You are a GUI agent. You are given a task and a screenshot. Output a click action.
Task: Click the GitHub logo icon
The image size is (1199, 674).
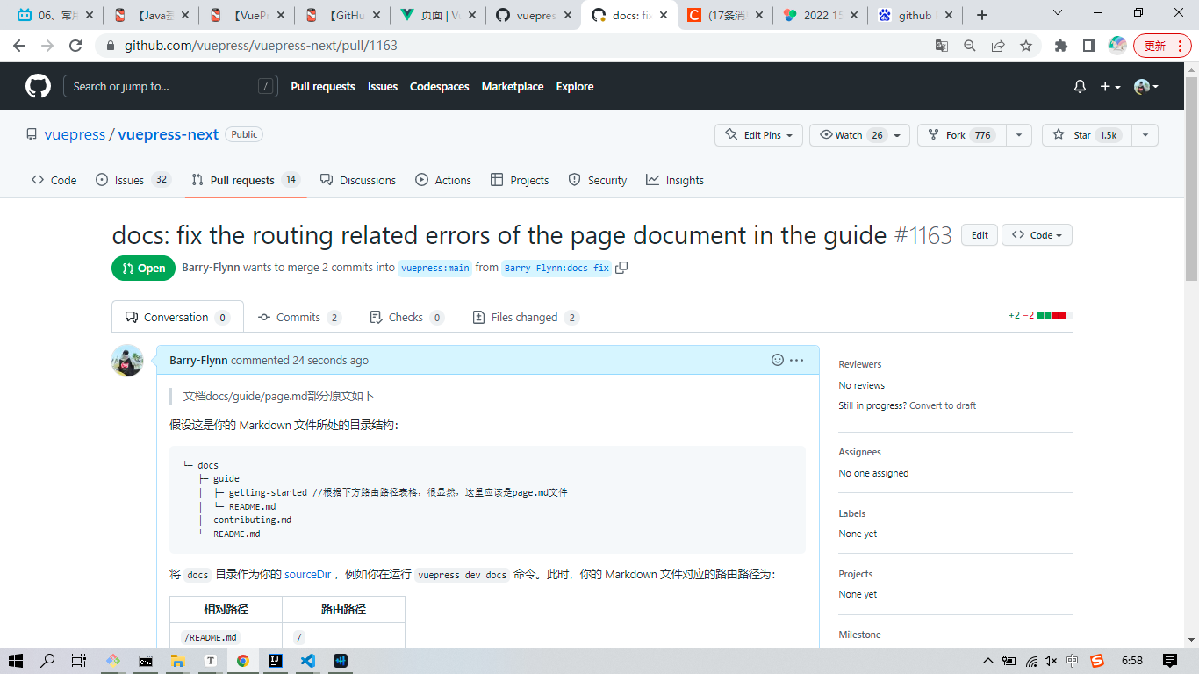point(38,86)
